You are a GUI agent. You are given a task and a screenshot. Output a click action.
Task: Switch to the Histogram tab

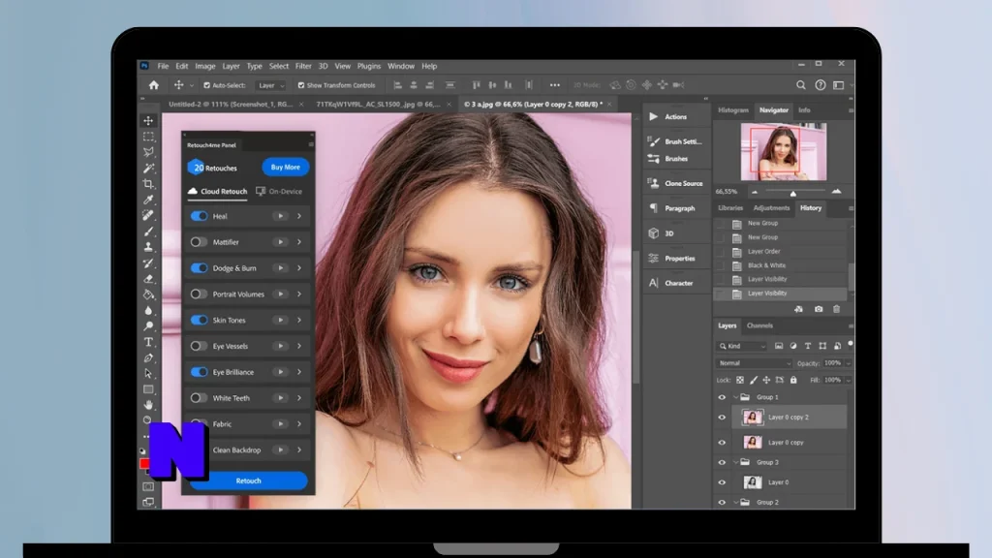point(733,110)
